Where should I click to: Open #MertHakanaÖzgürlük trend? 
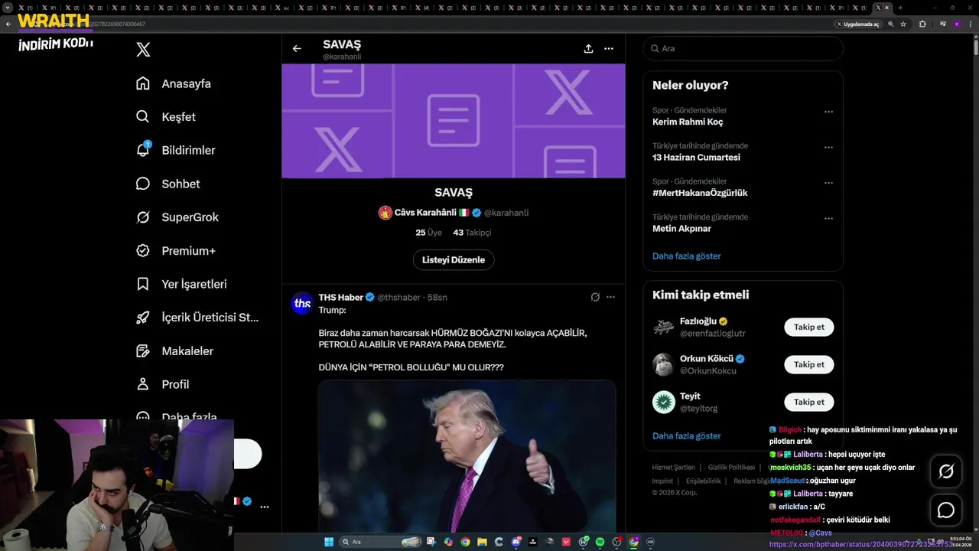(700, 193)
